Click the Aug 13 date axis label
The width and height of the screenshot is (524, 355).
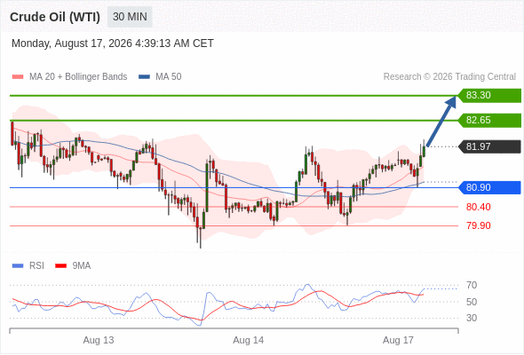pyautogui.click(x=99, y=340)
